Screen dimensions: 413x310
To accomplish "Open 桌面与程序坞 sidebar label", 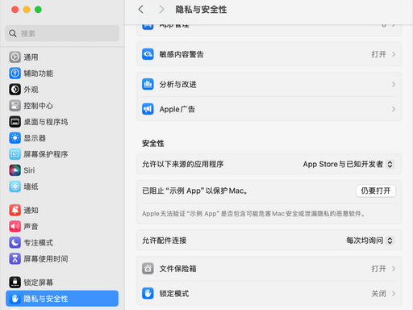I will 46,122.
